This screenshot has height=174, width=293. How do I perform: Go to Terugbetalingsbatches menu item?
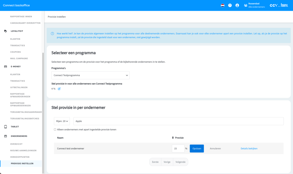click(x=25, y=119)
